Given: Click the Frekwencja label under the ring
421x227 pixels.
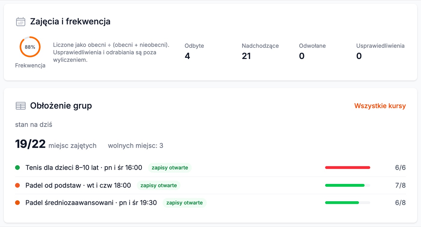Looking at the screenshot, I should [30, 66].
